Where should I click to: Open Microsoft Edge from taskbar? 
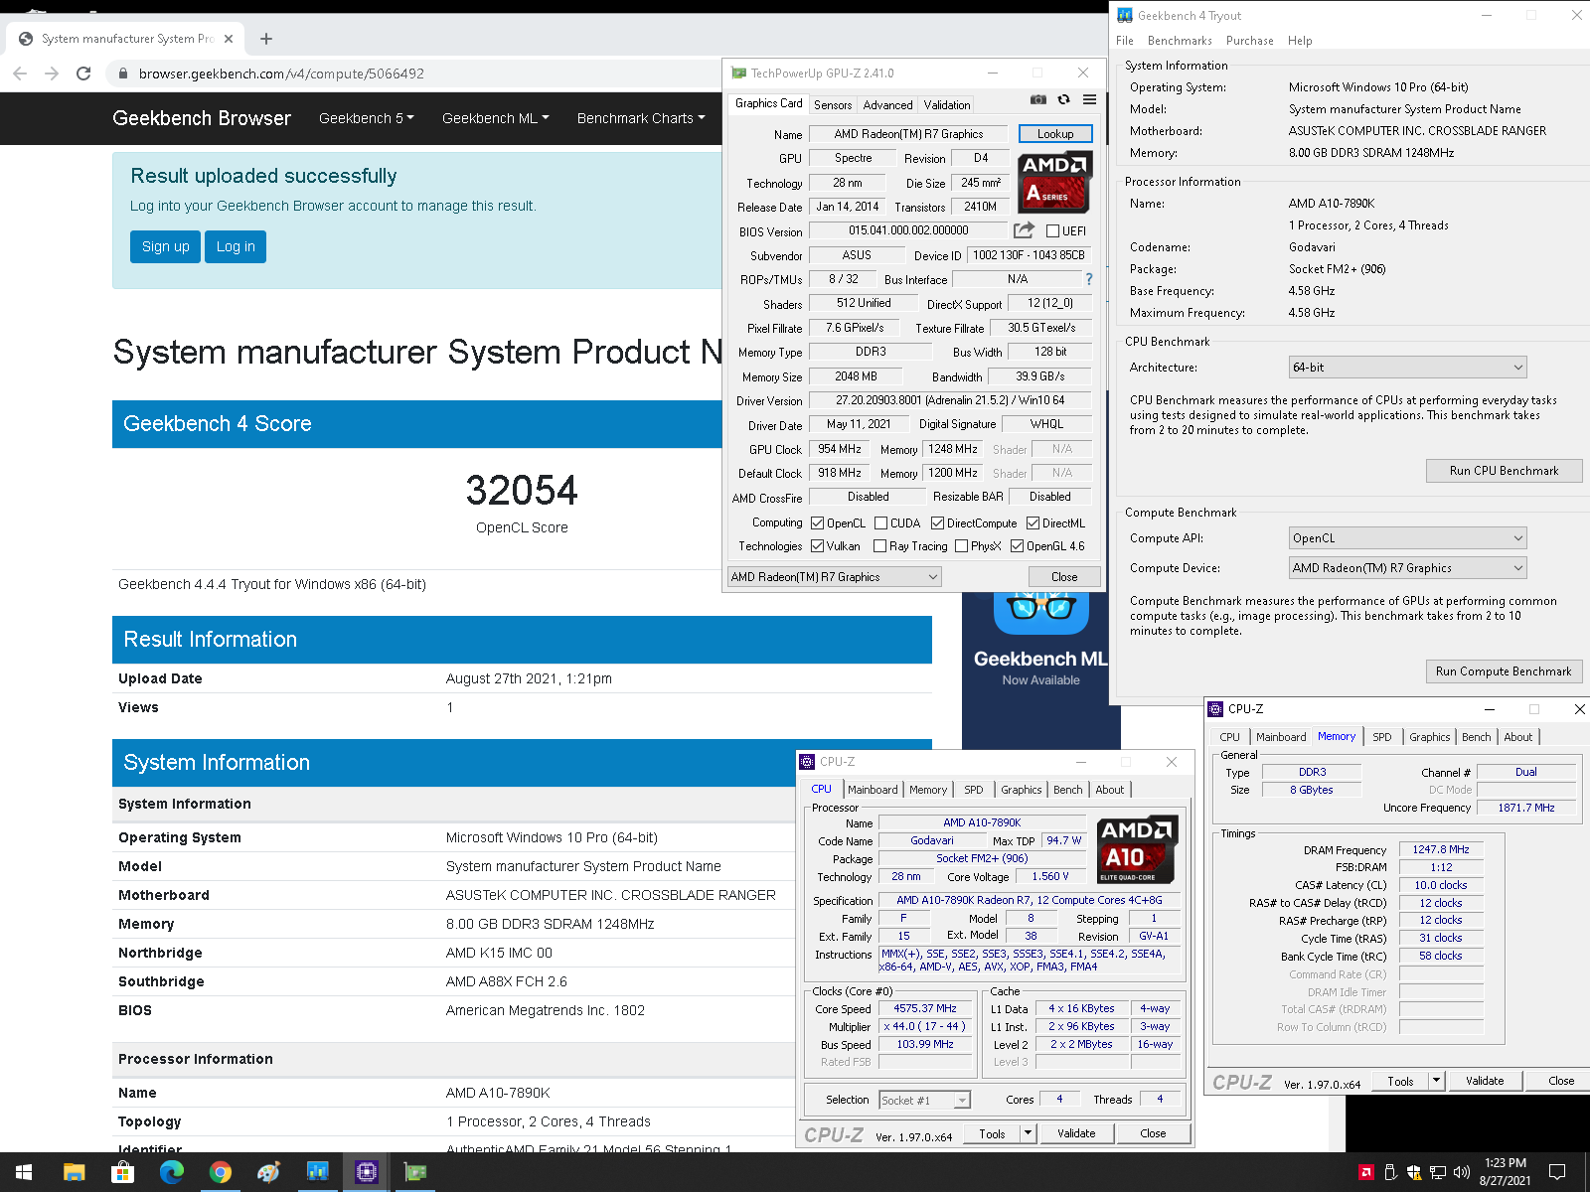(171, 1172)
